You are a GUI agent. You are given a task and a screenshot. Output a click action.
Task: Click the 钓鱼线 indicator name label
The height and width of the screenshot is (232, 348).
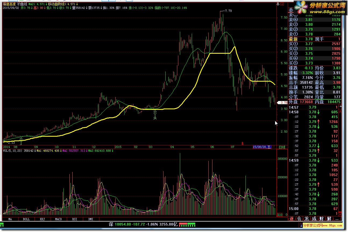tap(22, 4)
